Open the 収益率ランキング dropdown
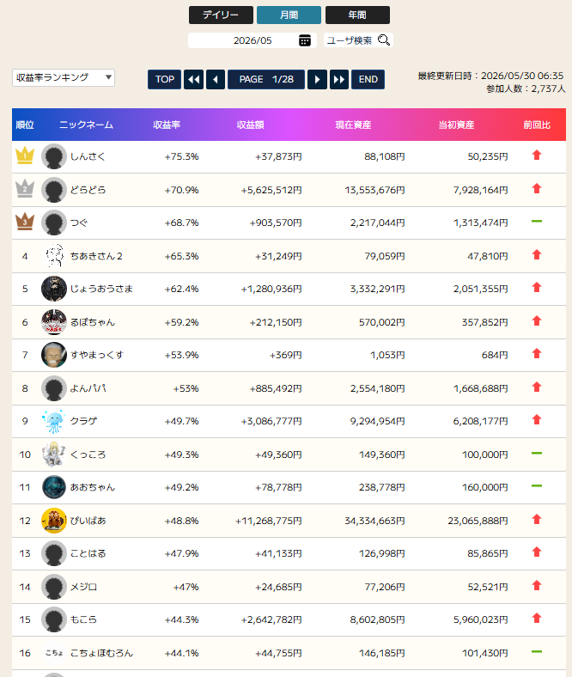Screen dimensions: 572x677 coord(64,77)
